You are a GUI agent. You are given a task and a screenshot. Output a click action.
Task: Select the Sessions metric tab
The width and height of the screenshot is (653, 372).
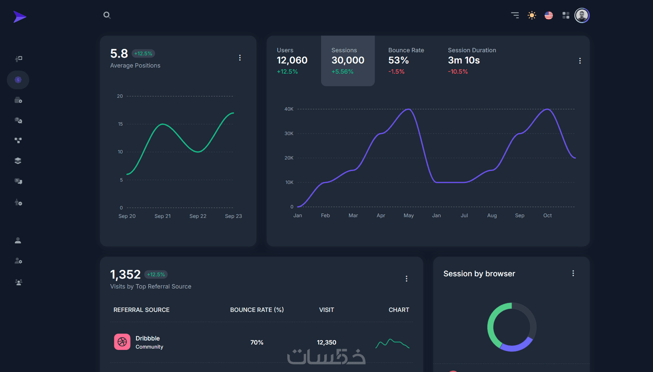click(x=348, y=61)
